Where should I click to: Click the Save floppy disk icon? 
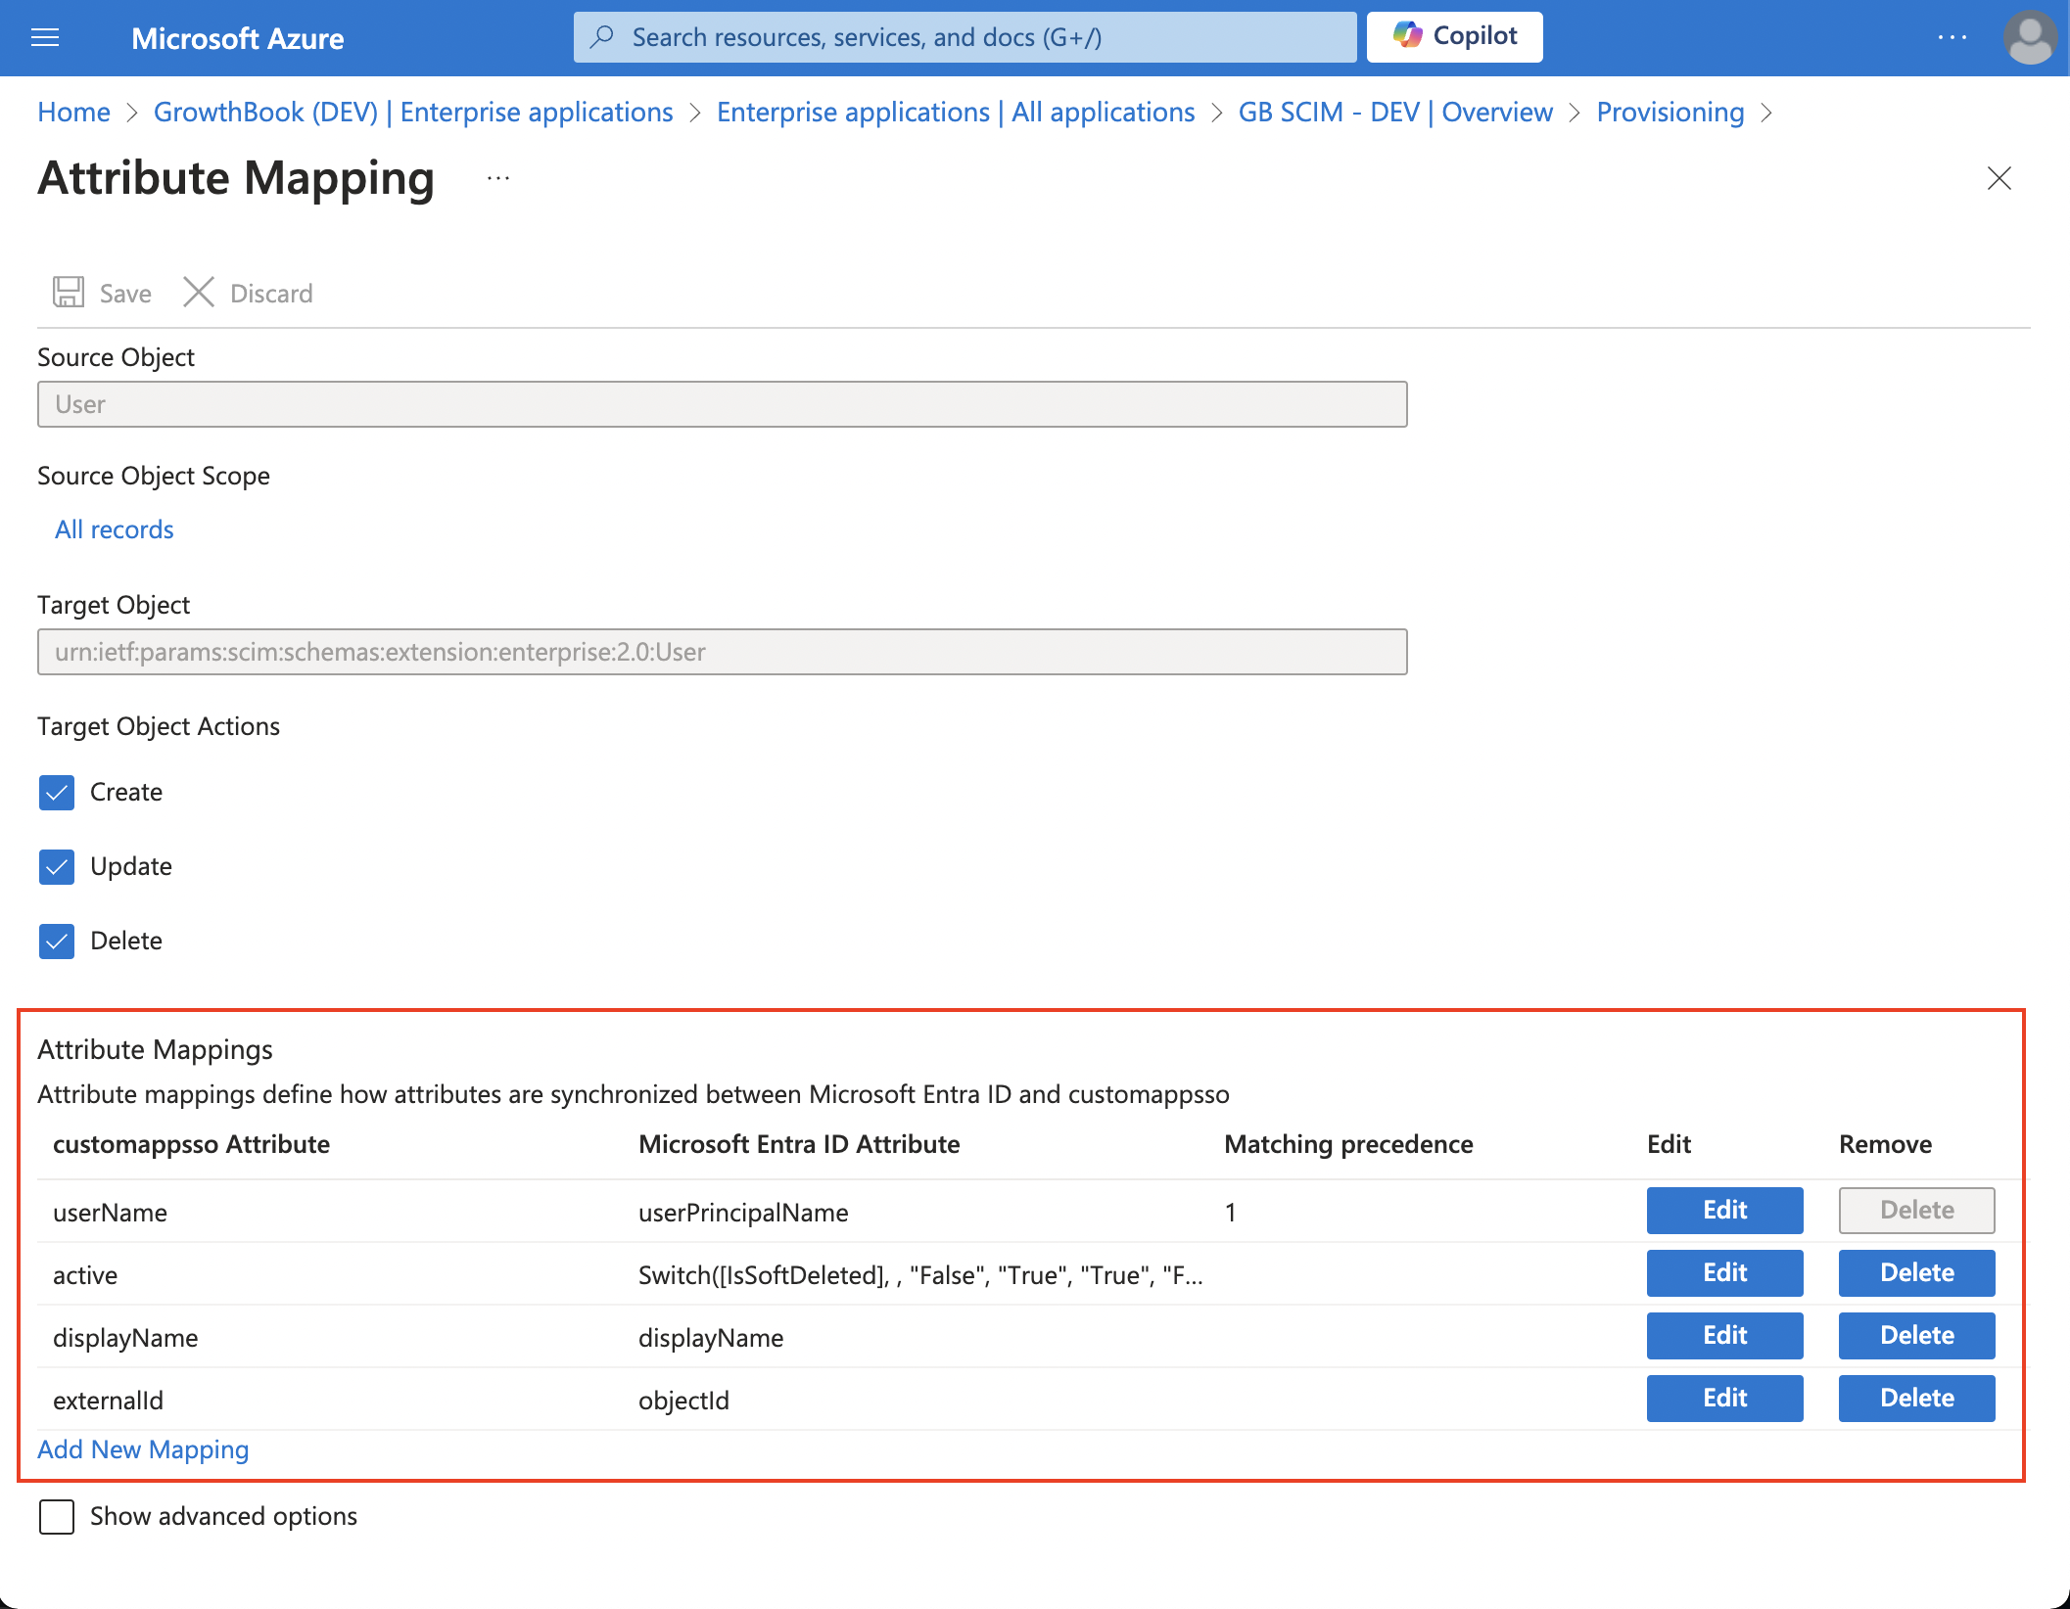[x=68, y=293]
